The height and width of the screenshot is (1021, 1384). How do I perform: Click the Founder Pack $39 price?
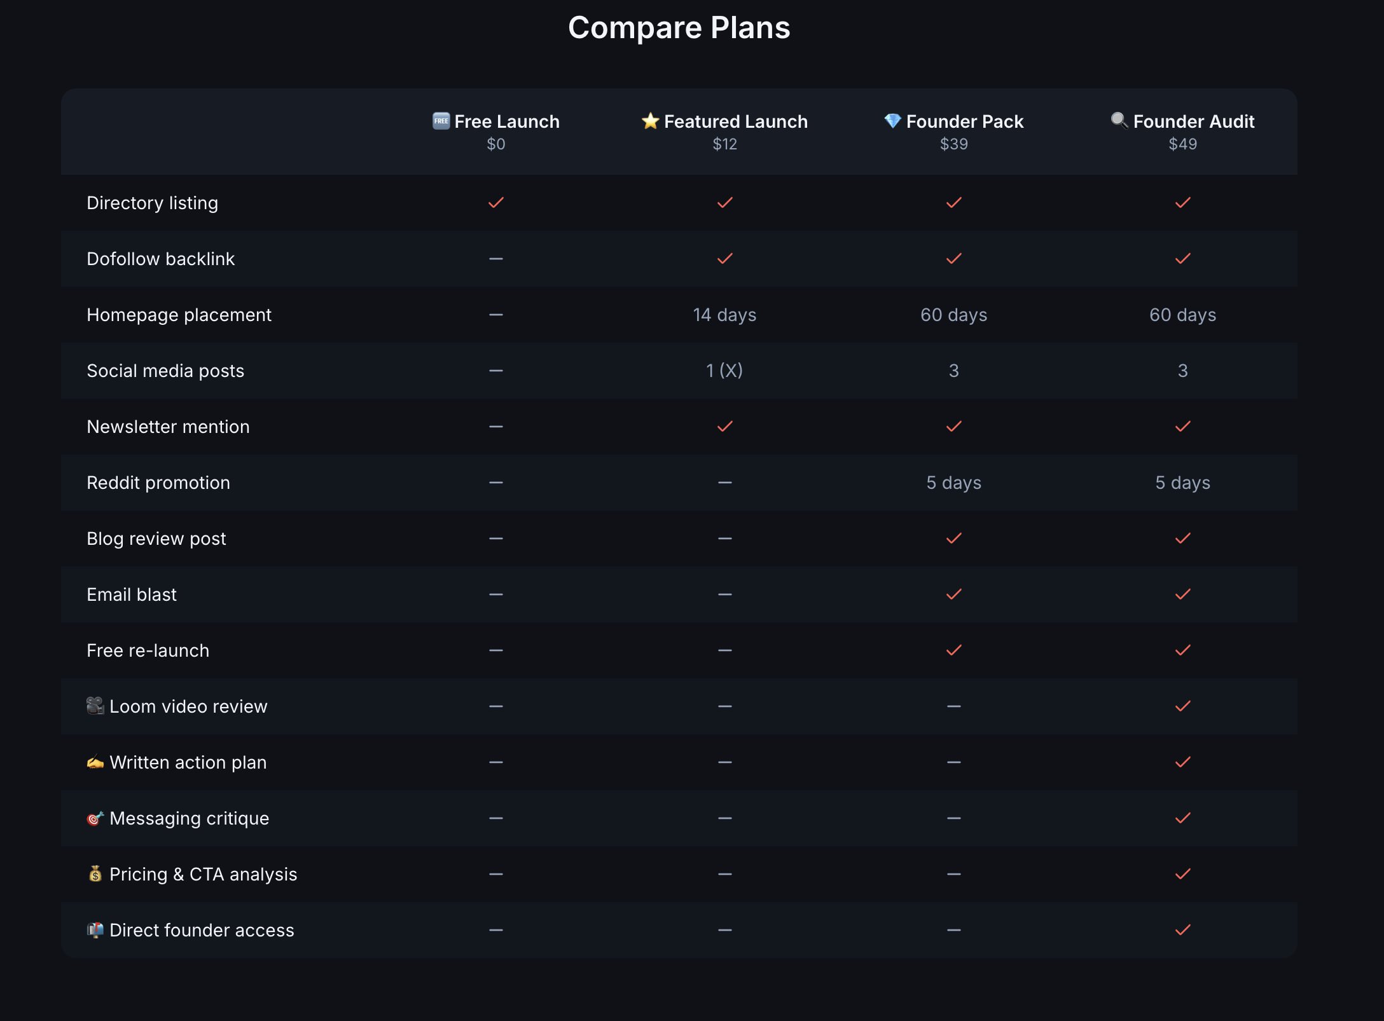[x=954, y=144]
